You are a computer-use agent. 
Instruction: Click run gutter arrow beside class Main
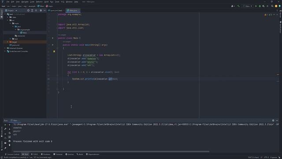click(53, 38)
